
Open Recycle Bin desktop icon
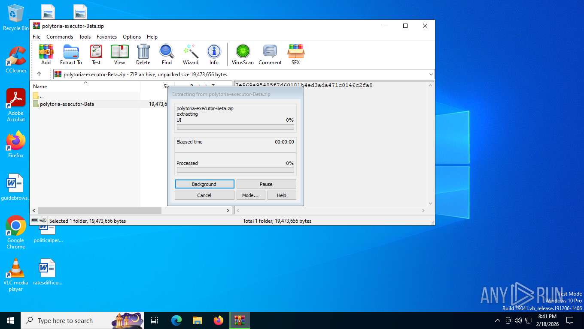tap(15, 18)
